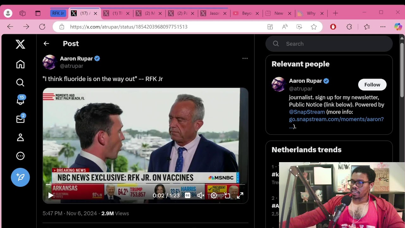405x228 pixels.
Task: Open the X logo home link
Action: 20,44
